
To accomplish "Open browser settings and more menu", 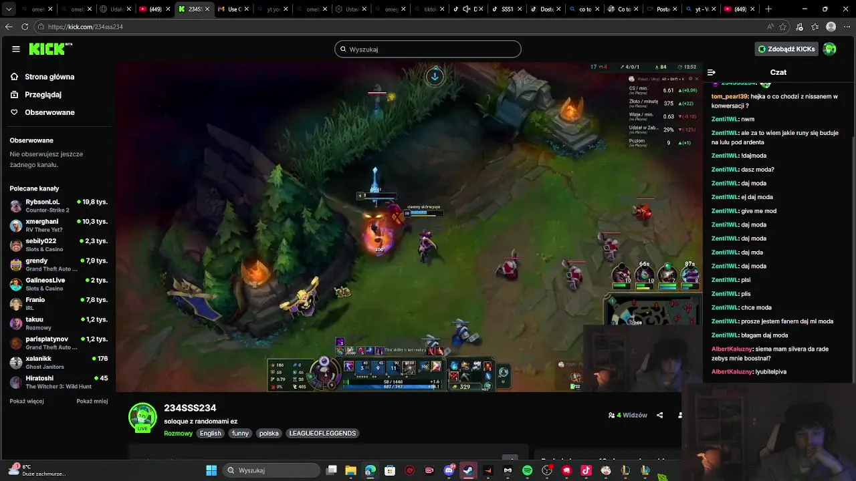I will pyautogui.click(x=846, y=27).
